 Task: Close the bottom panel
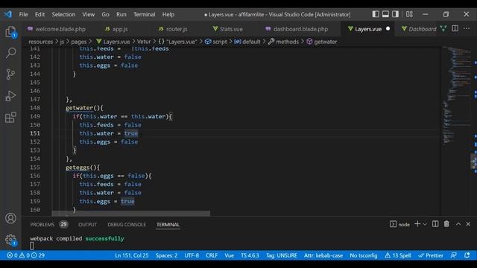(468, 224)
